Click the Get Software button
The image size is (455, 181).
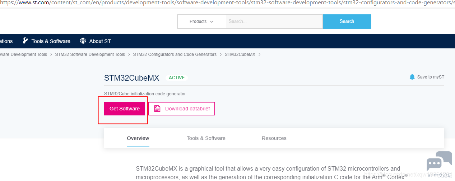[x=125, y=109]
